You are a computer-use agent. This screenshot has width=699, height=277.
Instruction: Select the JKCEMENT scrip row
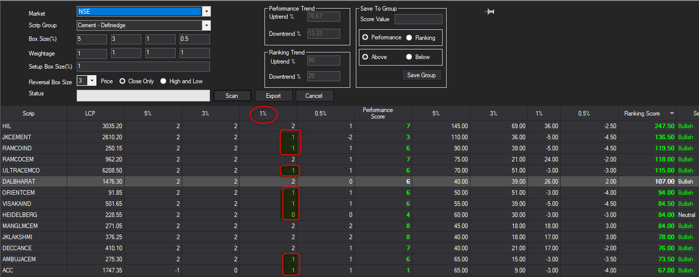349,137
